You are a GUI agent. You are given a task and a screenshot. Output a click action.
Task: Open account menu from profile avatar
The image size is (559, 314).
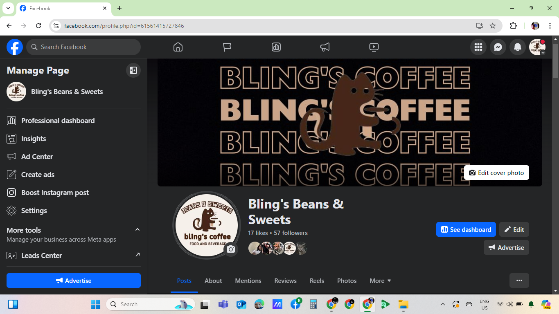click(537, 47)
